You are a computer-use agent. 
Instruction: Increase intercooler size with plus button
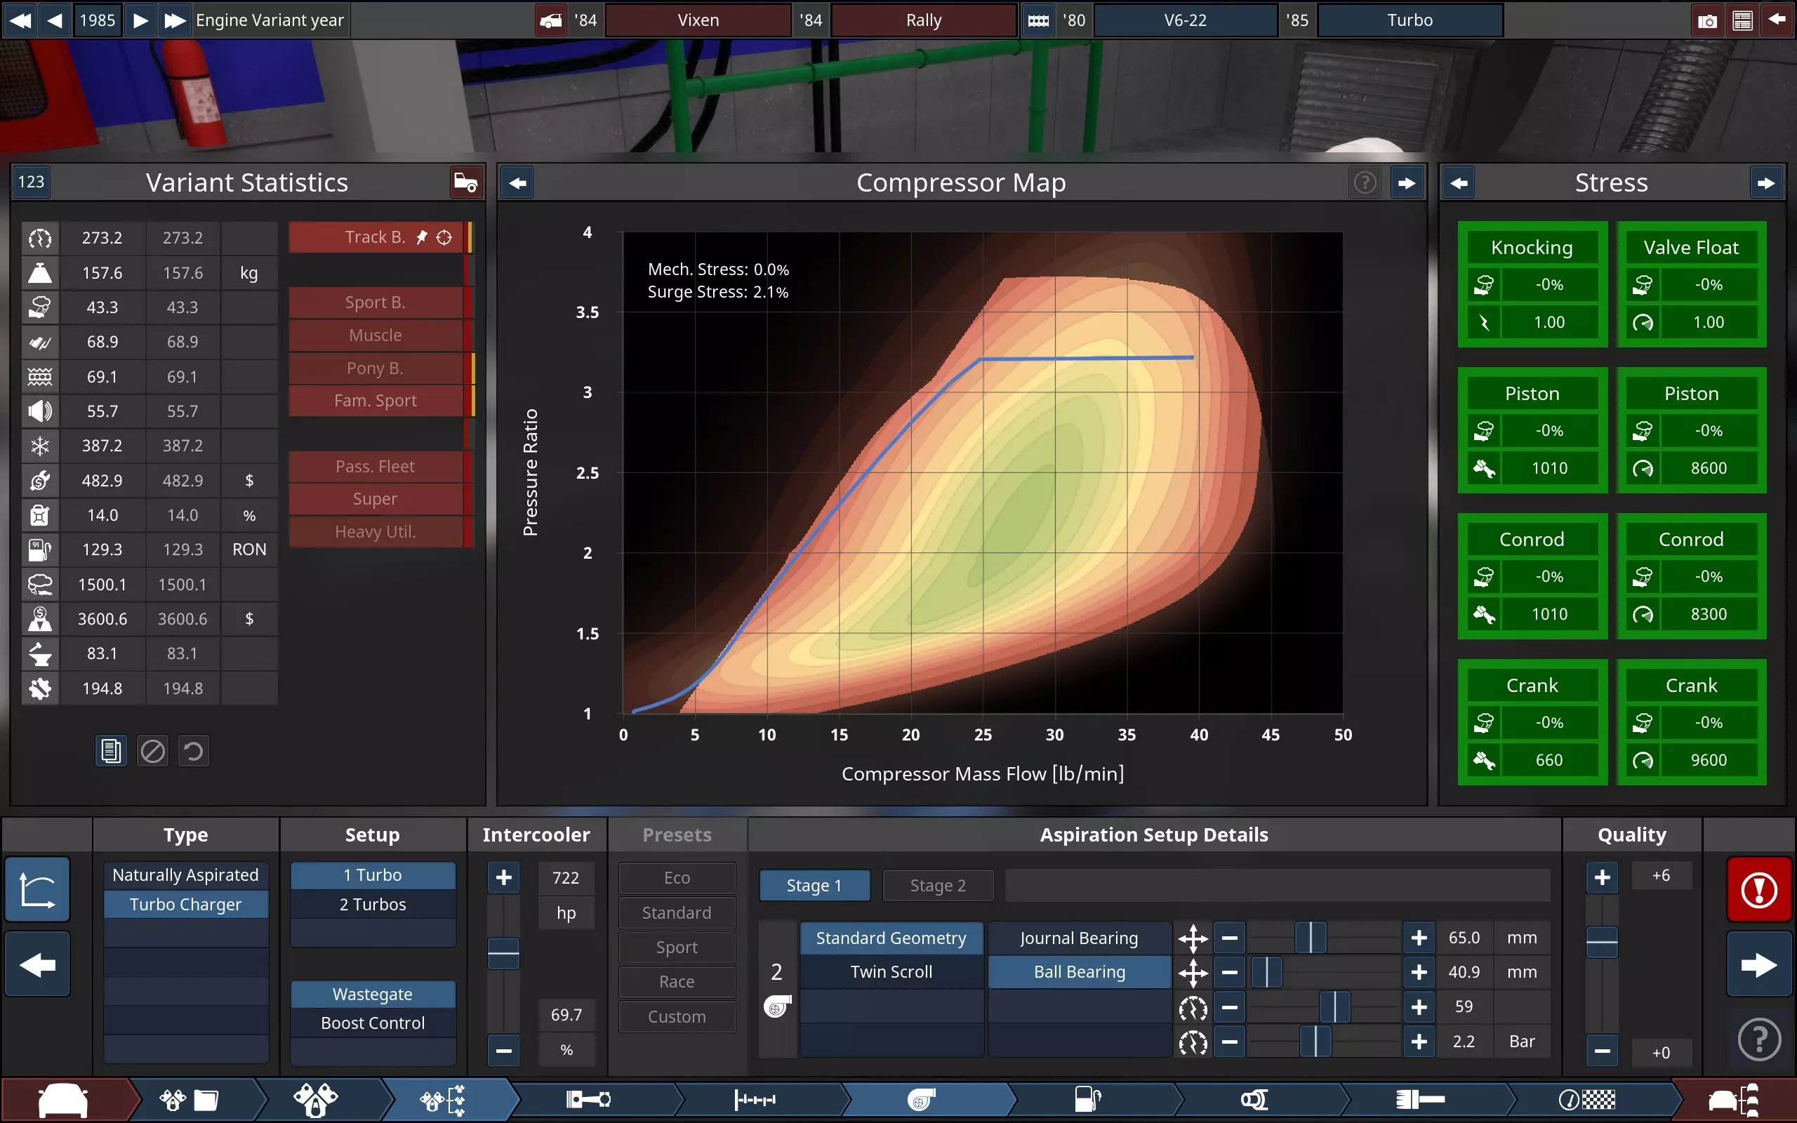[503, 878]
